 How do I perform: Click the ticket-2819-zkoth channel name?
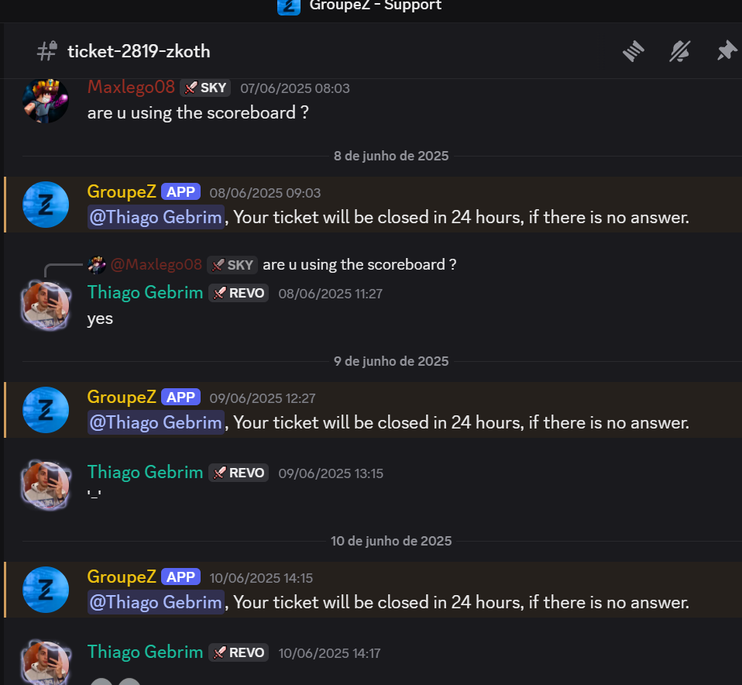tap(139, 51)
